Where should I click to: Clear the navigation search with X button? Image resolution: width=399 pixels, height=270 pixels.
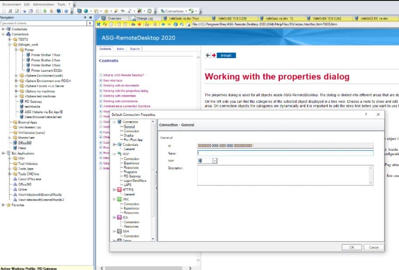click(x=90, y=23)
